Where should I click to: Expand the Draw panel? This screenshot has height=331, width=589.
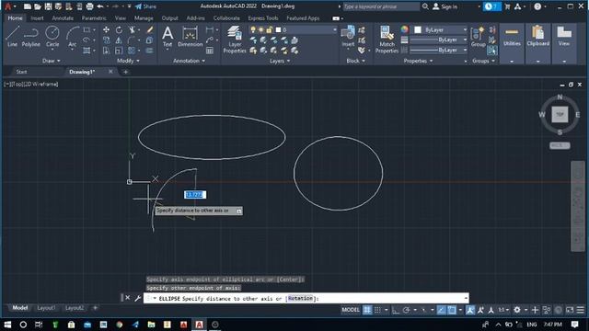click(x=52, y=61)
